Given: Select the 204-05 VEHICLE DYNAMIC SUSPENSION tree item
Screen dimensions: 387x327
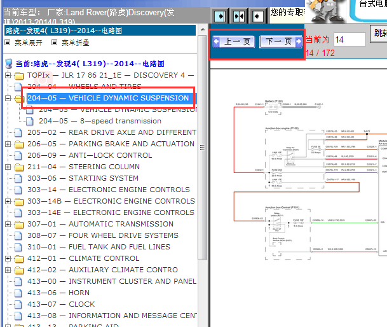Looking at the screenshot, I should coord(108,98).
